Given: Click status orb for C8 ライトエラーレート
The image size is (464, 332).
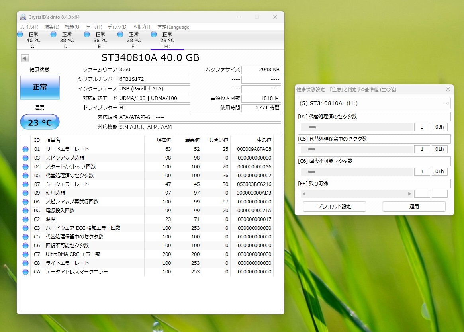Looking at the screenshot, I should (26, 263).
